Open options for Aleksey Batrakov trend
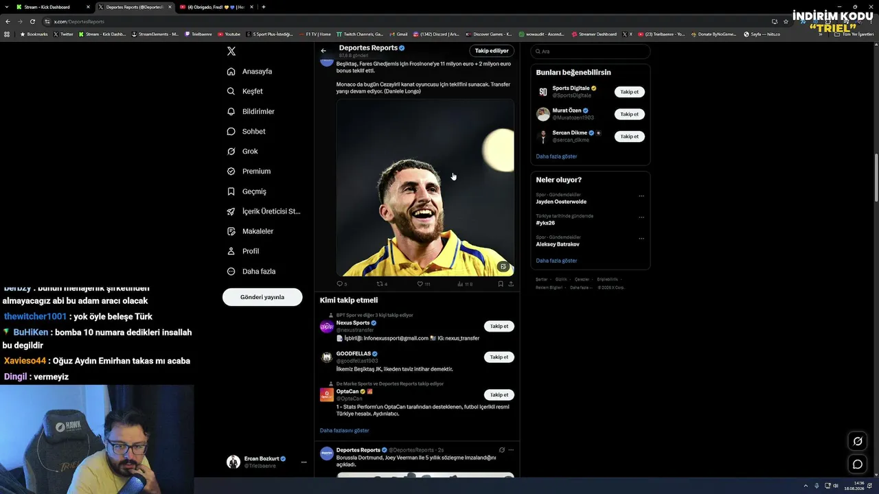The width and height of the screenshot is (879, 494). tap(641, 239)
